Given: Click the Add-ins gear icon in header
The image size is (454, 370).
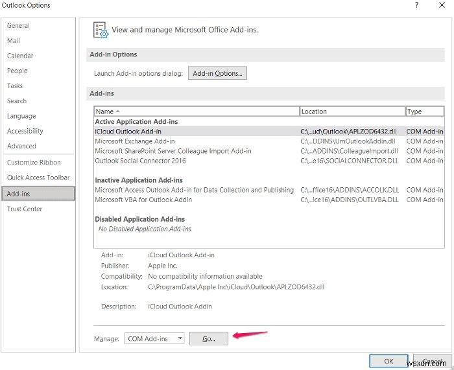Looking at the screenshot, I should [x=101, y=30].
